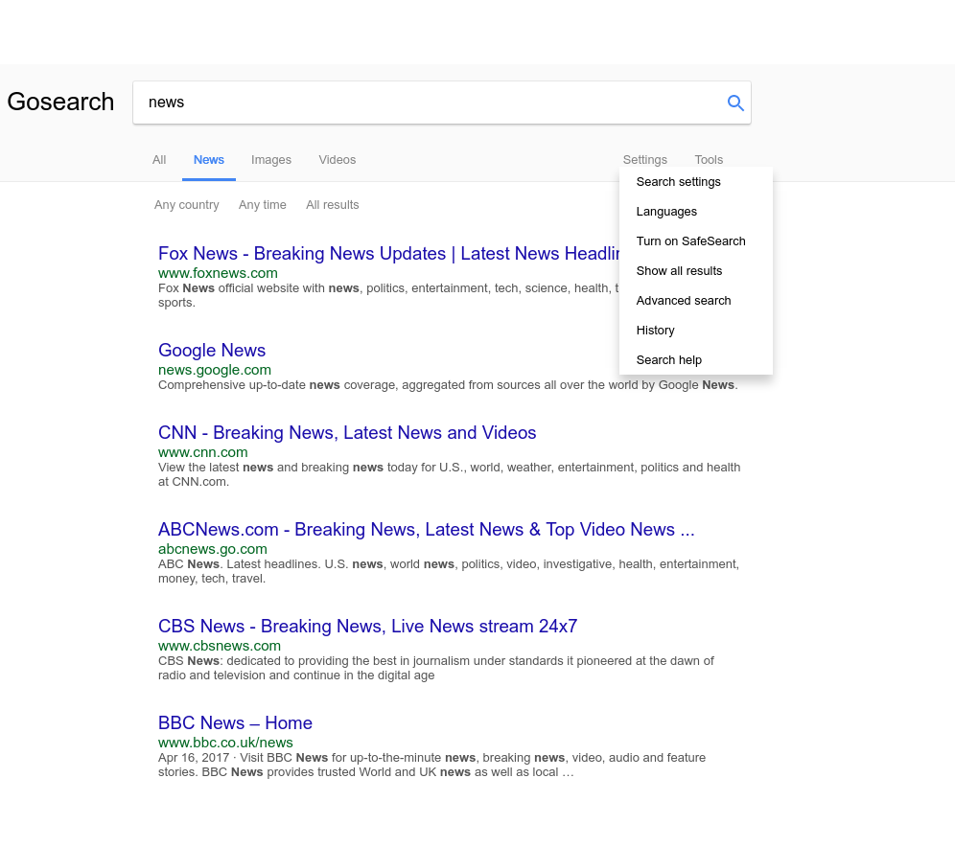Screen dimensions: 955x847
Task: Select Show all results menu entry
Action: coord(696,271)
